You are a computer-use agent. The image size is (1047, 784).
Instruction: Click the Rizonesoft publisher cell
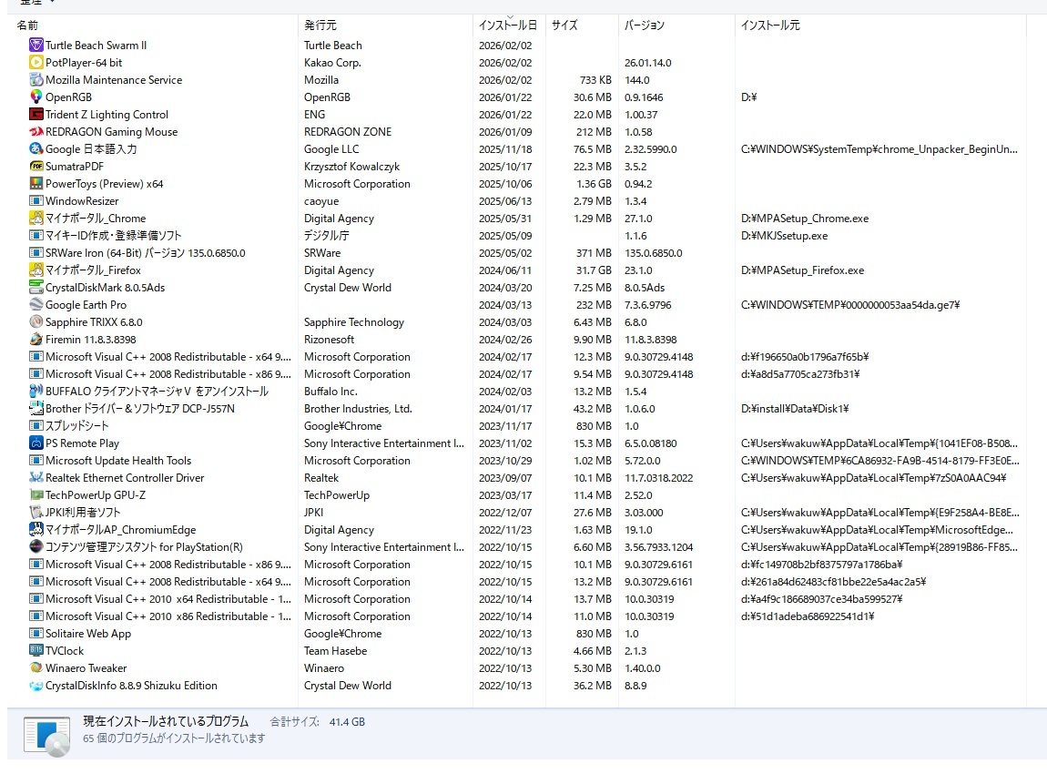pyautogui.click(x=330, y=340)
